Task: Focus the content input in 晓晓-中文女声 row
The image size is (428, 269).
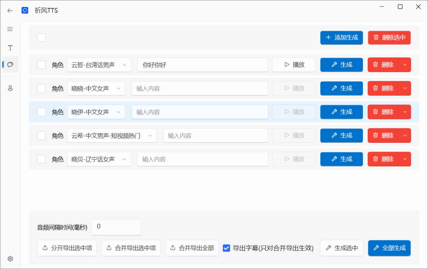Action: pyautogui.click(x=200, y=88)
